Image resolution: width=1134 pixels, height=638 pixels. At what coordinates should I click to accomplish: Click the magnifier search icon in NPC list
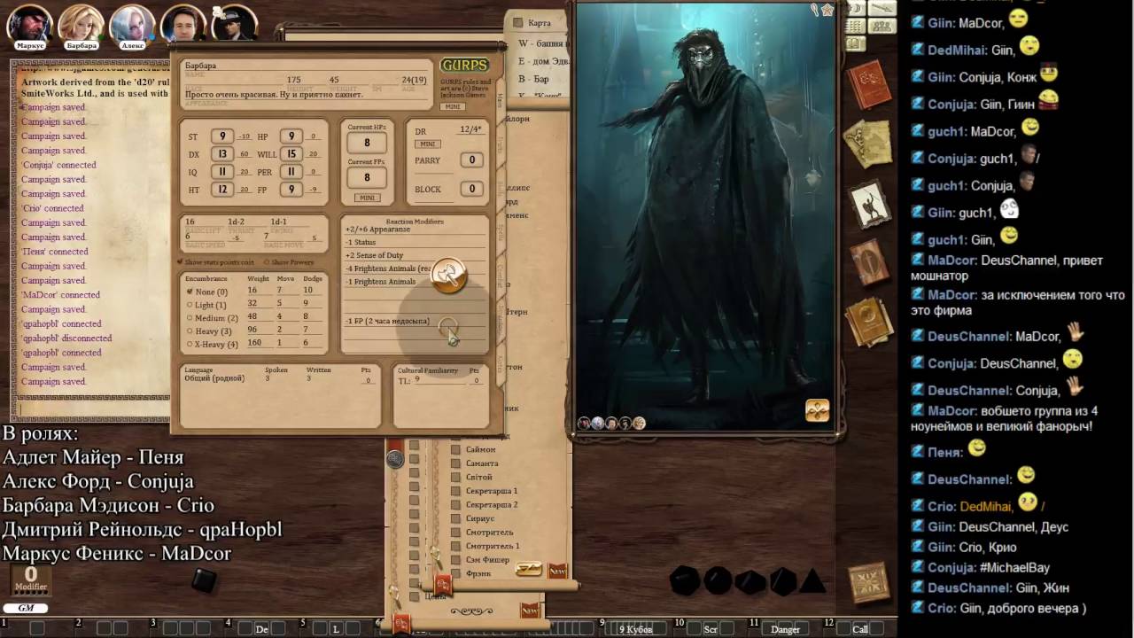(x=435, y=557)
